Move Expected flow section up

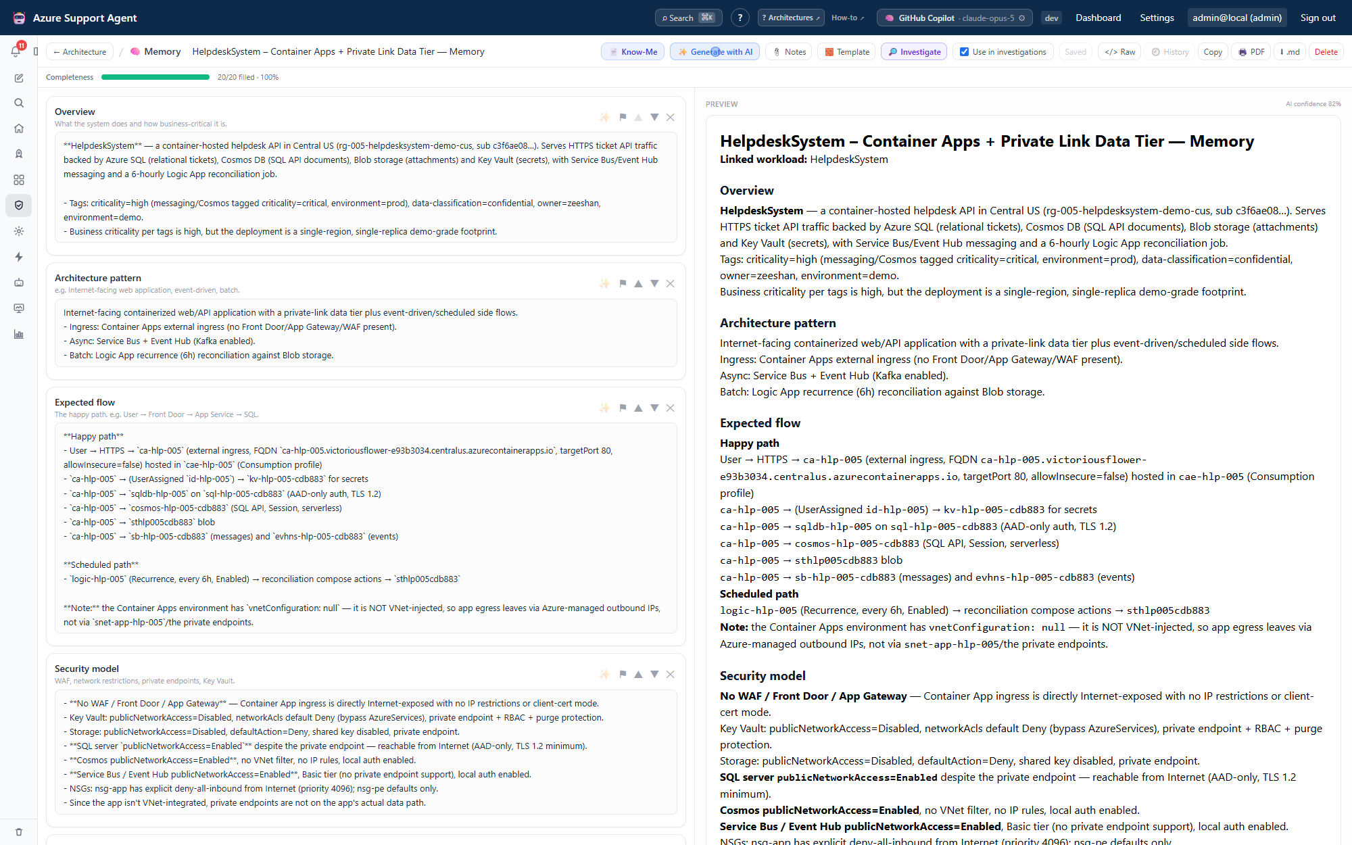(x=638, y=408)
